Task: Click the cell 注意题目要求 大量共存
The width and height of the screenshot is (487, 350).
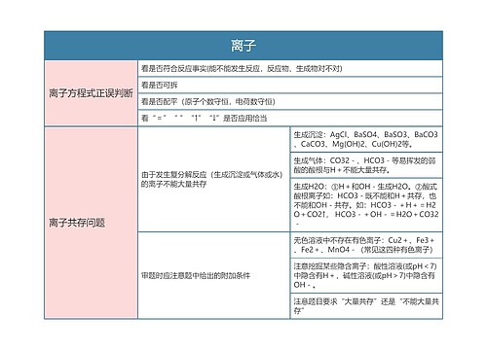Action: pos(366,306)
